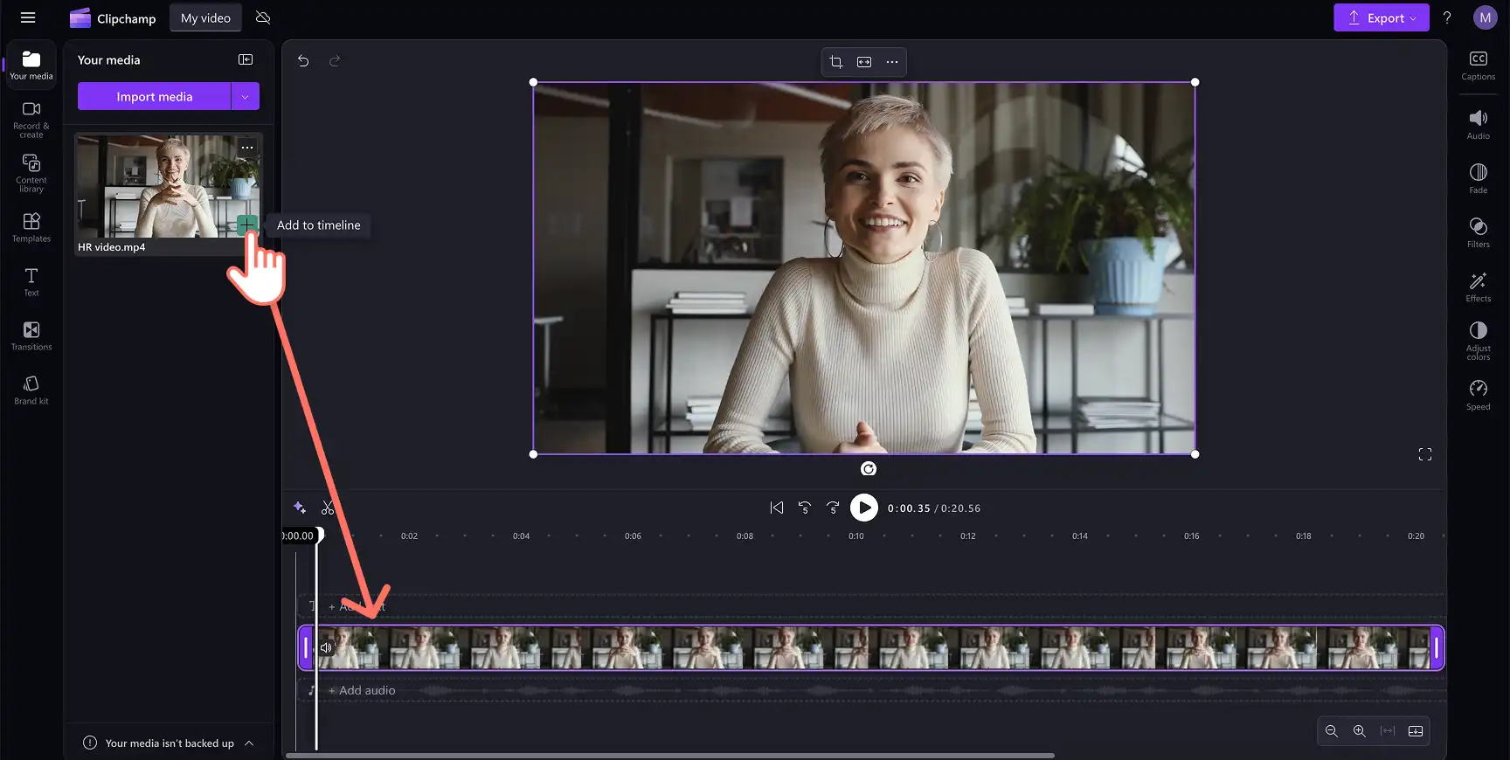The height and width of the screenshot is (760, 1510).
Task: Skip back to the start
Action: 777,508
